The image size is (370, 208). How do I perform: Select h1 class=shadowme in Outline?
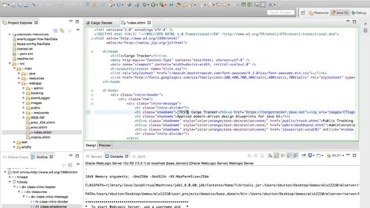[x=51, y=206]
